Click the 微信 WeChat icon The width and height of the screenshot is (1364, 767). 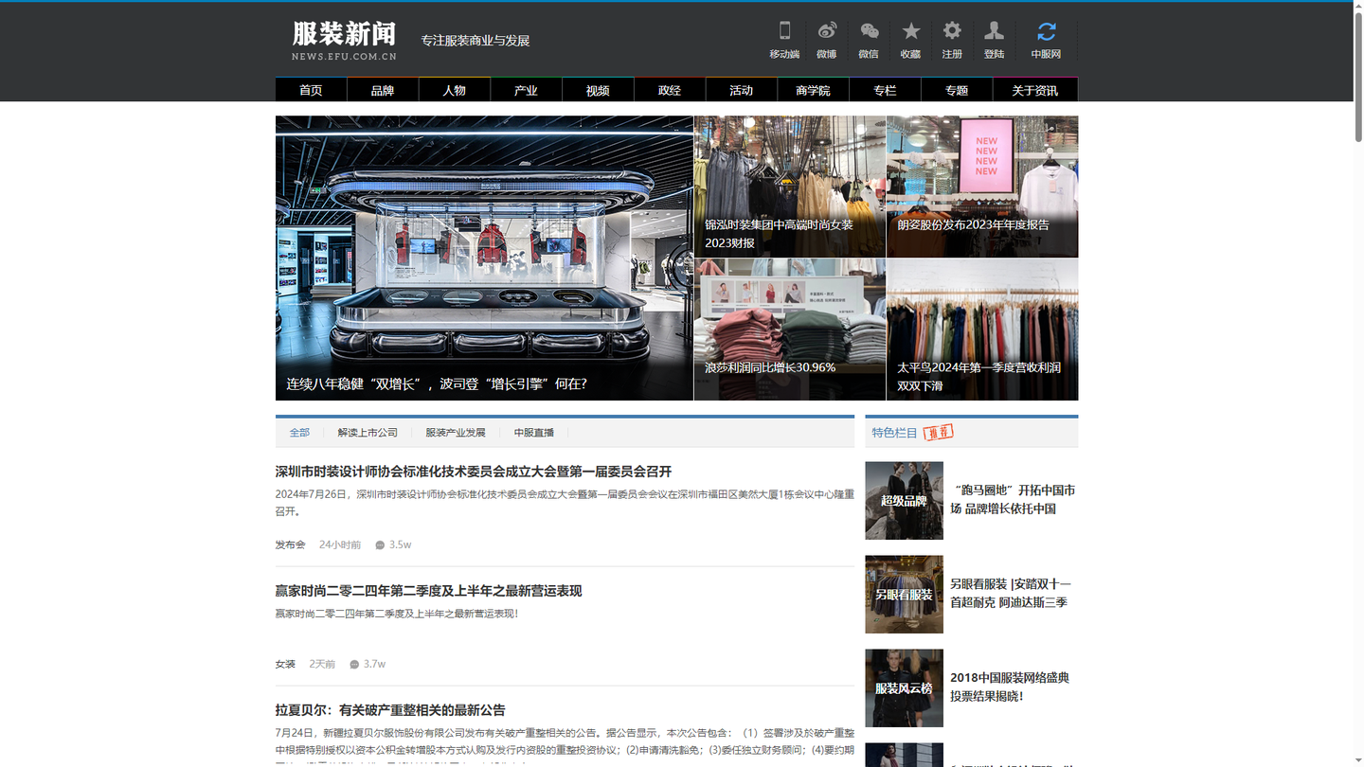click(x=869, y=31)
